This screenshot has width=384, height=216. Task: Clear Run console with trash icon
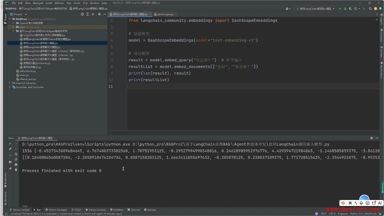[x=16, y=170]
